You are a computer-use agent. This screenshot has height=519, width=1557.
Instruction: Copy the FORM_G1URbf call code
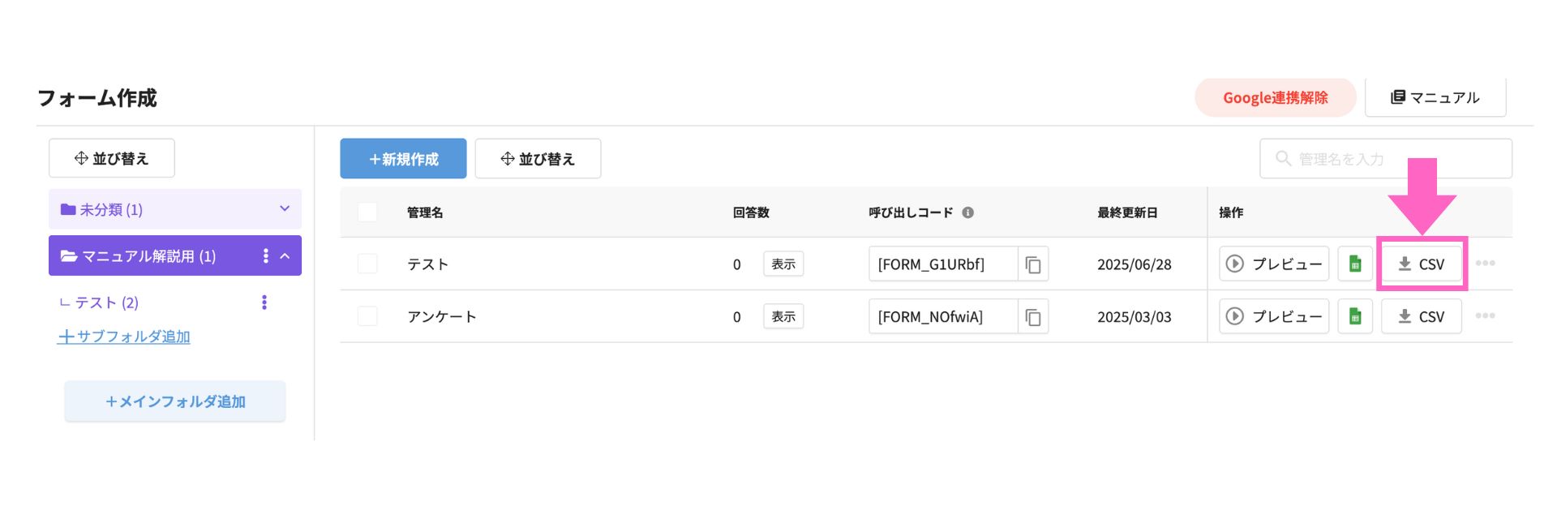point(1032,264)
